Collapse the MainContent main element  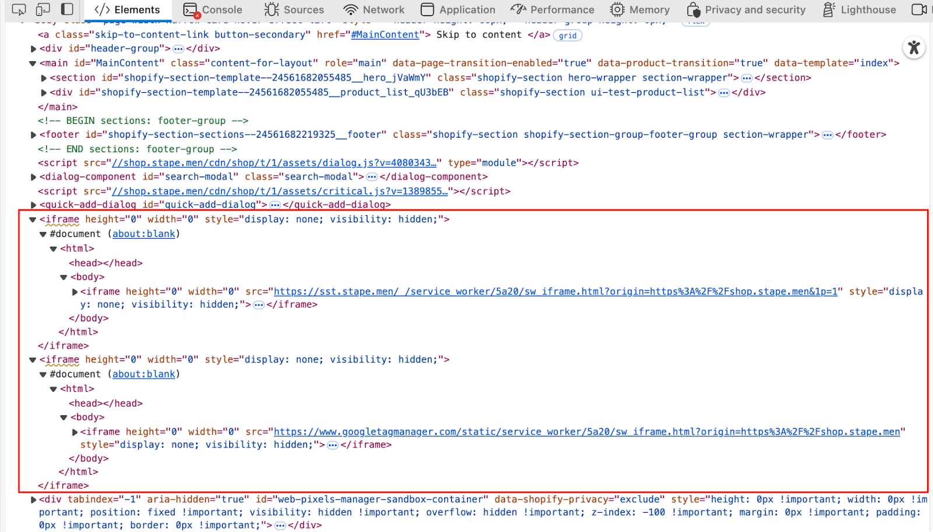click(33, 64)
